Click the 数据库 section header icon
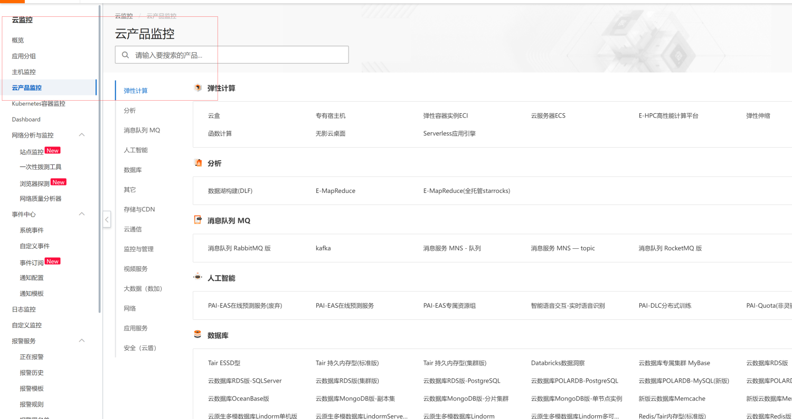 click(198, 335)
